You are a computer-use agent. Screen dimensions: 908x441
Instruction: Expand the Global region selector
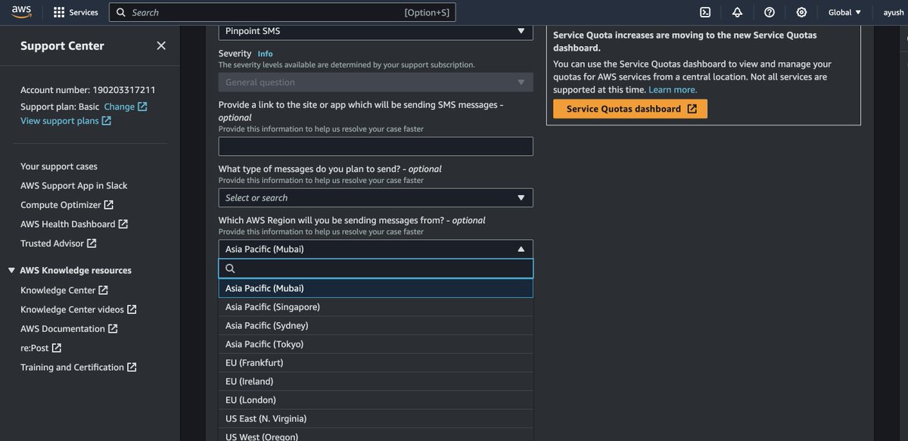point(844,12)
